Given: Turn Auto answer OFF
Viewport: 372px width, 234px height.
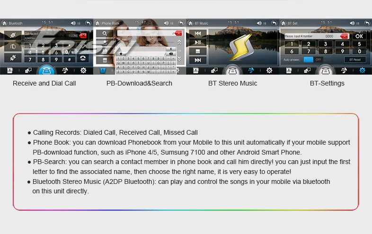Looking at the screenshot, I should (x=318, y=60).
